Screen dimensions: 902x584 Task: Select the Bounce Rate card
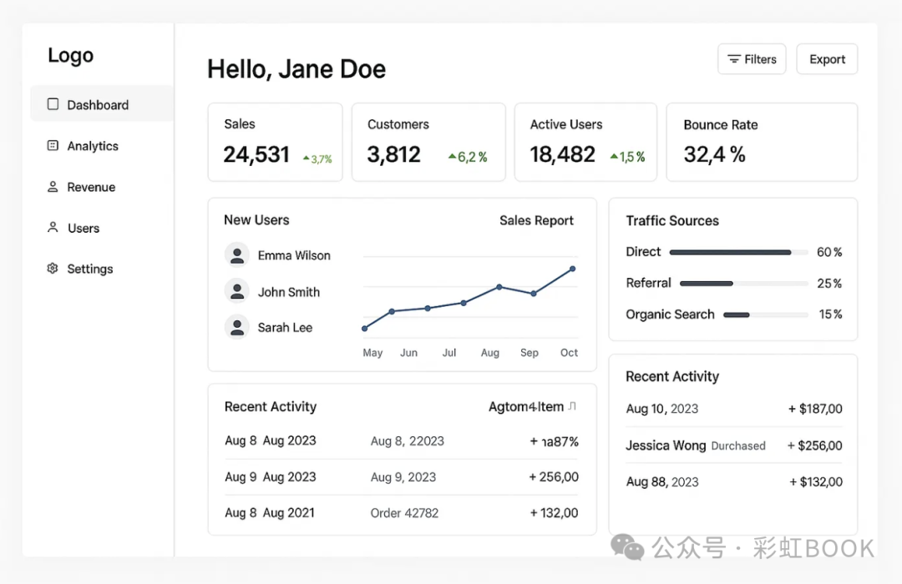[762, 142]
